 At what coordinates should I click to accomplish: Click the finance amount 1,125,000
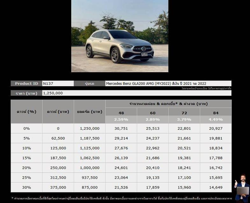90,148
